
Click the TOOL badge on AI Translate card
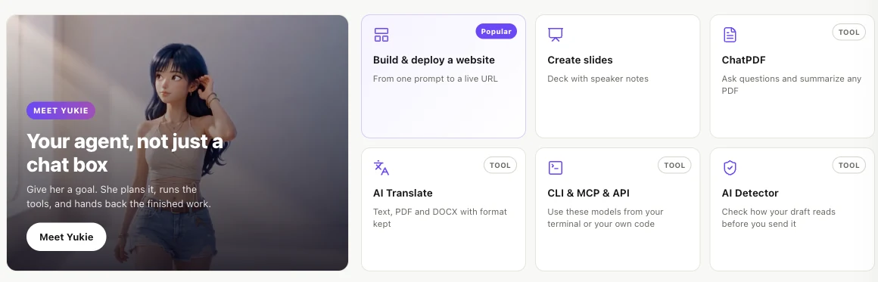[x=500, y=165]
